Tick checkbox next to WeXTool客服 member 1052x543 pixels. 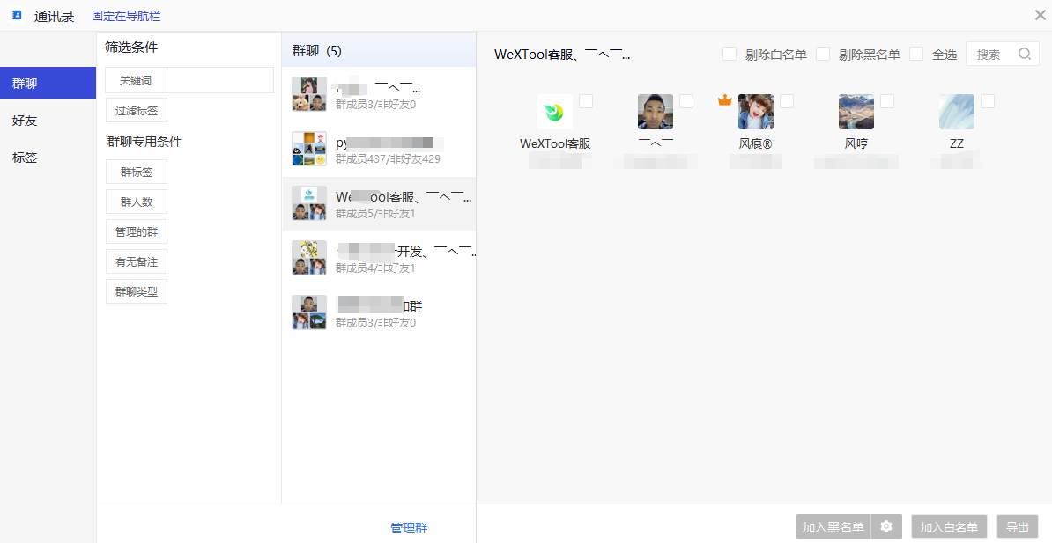[x=586, y=101]
